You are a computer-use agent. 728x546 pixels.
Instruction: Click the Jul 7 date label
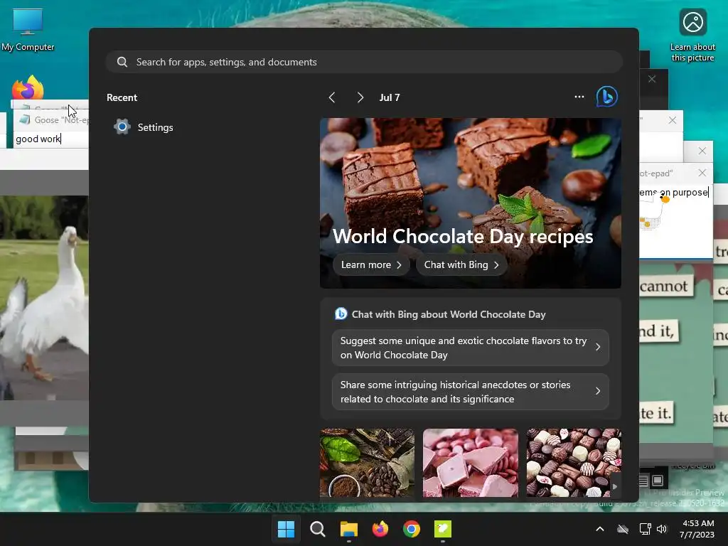coord(390,97)
